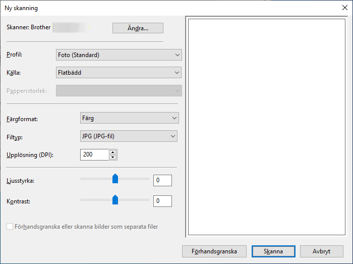This screenshot has width=353, height=264.
Task: Cancel the dialog with Avbryt
Action: 321,251
